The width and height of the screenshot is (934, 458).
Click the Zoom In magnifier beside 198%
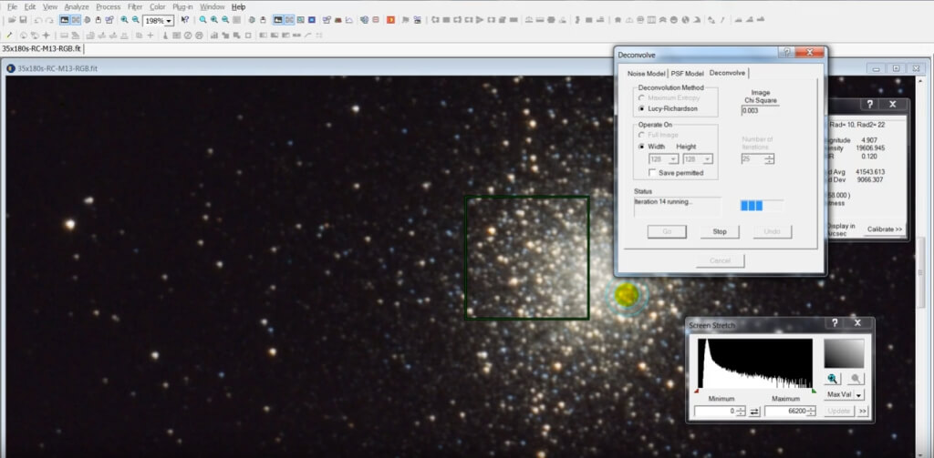click(124, 20)
